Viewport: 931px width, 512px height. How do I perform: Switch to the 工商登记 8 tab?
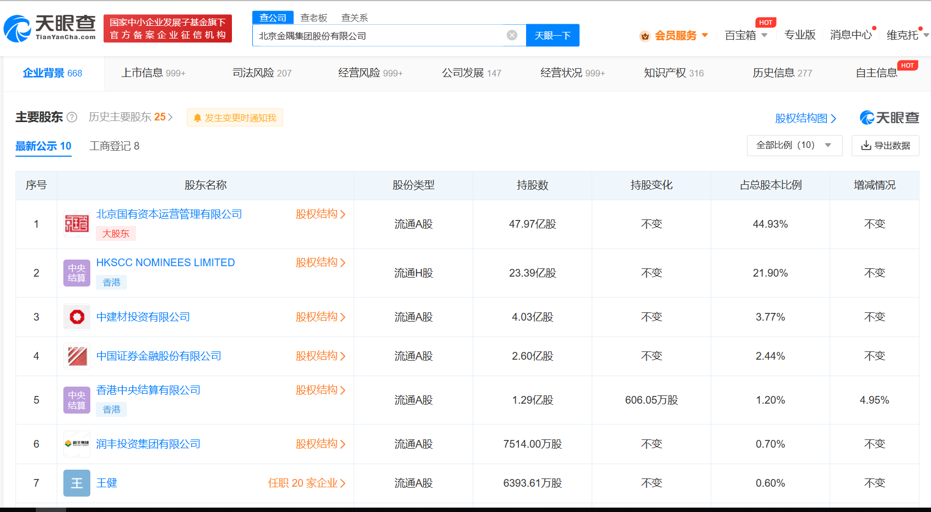click(114, 146)
